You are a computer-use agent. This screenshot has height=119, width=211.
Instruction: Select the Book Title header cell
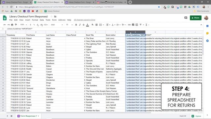(x=96, y=35)
